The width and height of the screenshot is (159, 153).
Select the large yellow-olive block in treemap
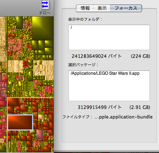(43, 29)
